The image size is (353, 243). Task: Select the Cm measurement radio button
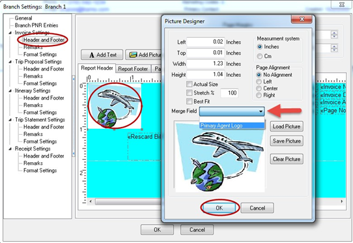point(260,56)
